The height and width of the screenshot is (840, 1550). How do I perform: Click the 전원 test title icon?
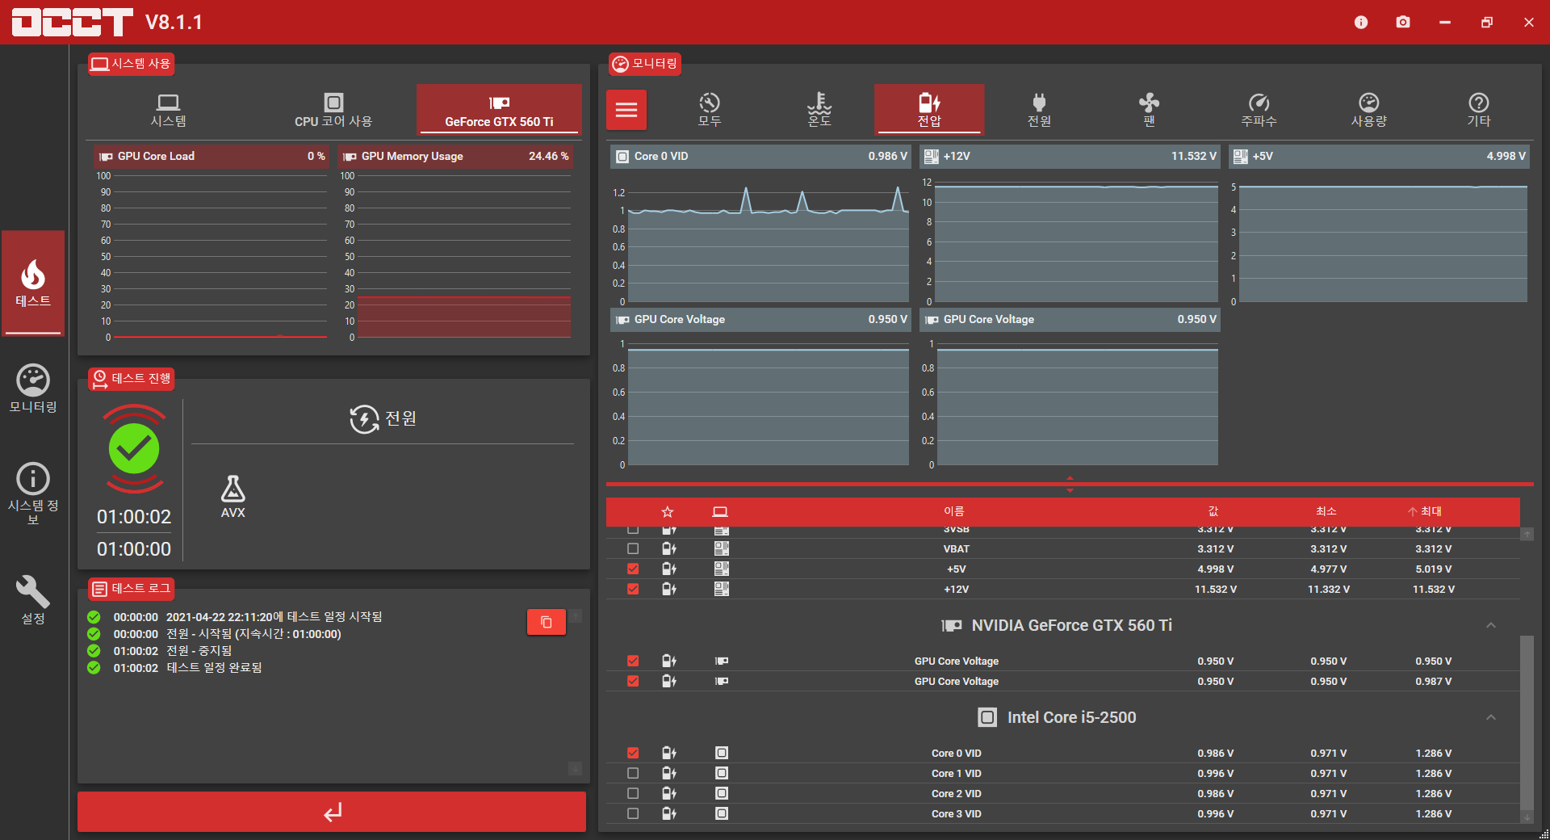point(364,418)
